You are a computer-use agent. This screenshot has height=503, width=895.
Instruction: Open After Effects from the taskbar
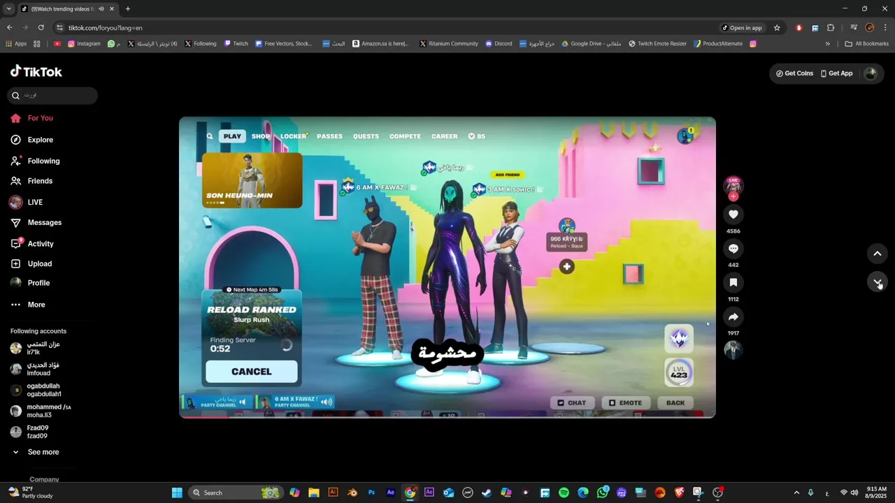pyautogui.click(x=391, y=493)
